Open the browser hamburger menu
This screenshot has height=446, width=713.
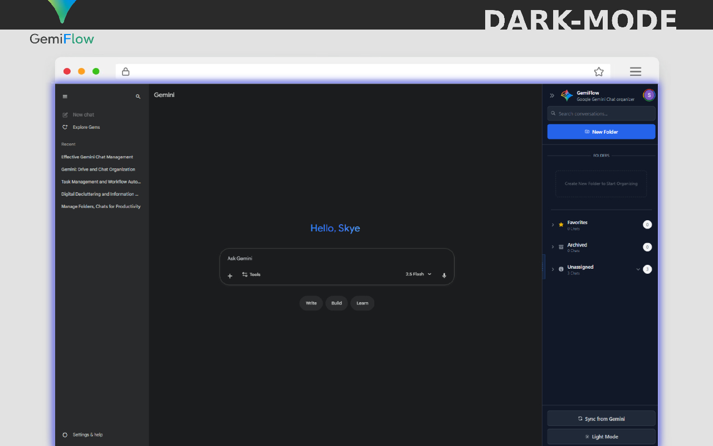click(636, 71)
